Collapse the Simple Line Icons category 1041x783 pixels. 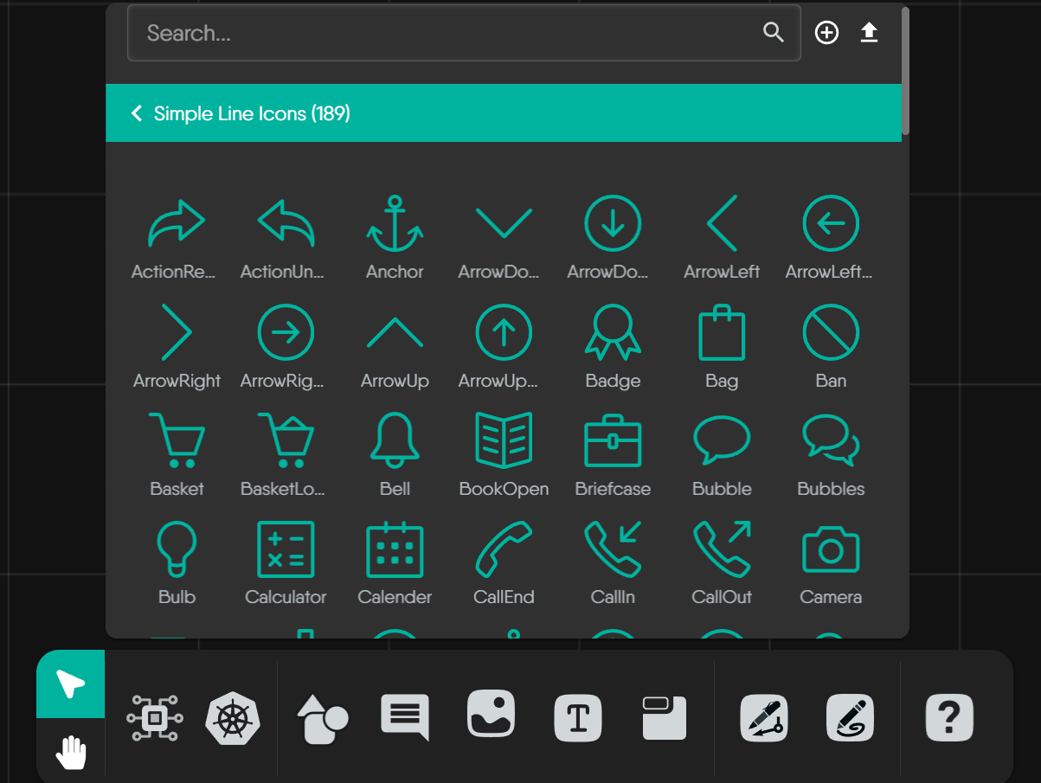(x=136, y=112)
